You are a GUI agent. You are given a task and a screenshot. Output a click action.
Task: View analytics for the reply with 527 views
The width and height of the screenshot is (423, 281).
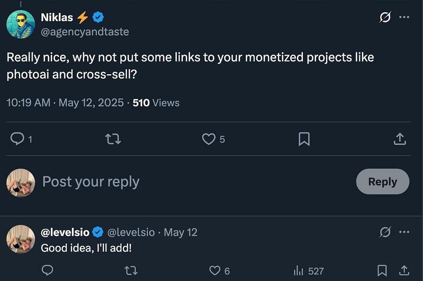pos(298,270)
